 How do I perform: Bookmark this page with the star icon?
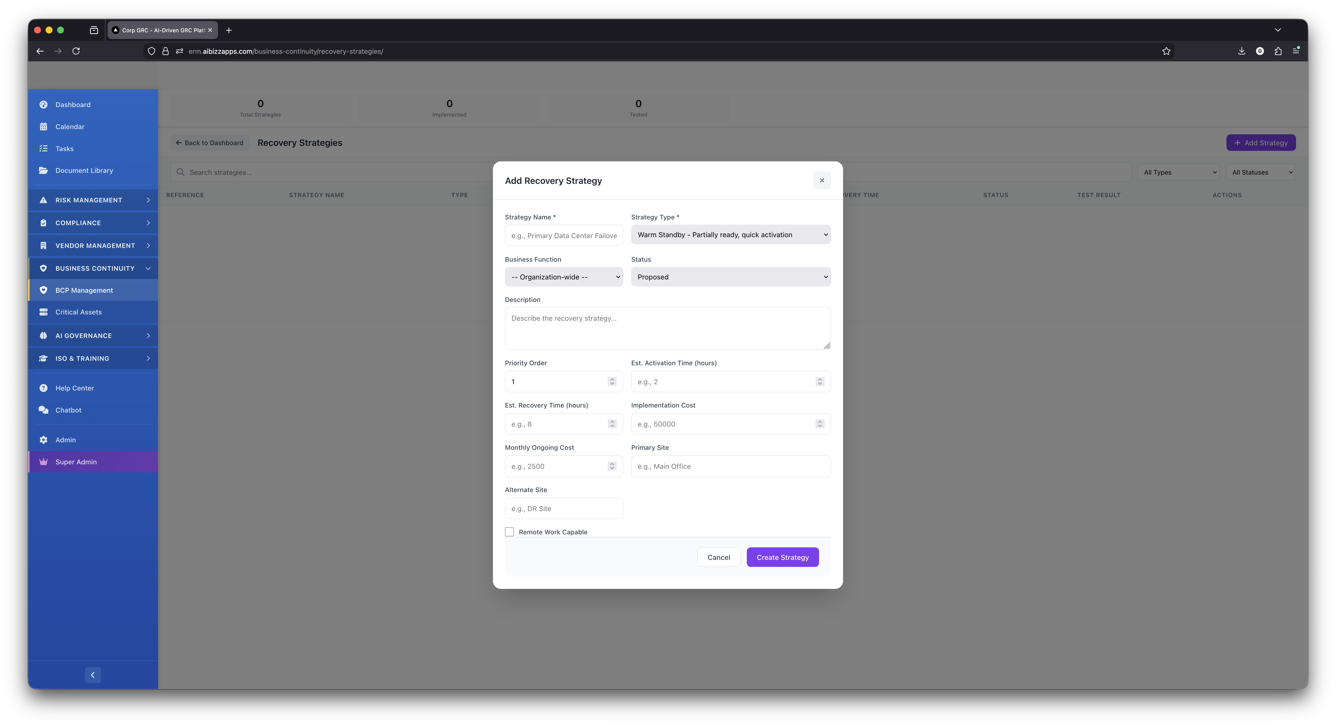click(1166, 51)
